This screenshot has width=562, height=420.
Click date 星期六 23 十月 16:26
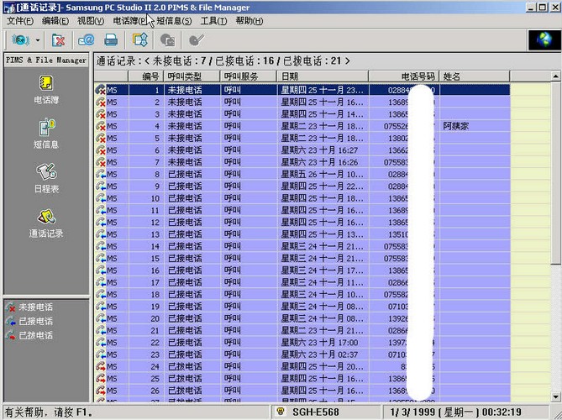pos(319,162)
